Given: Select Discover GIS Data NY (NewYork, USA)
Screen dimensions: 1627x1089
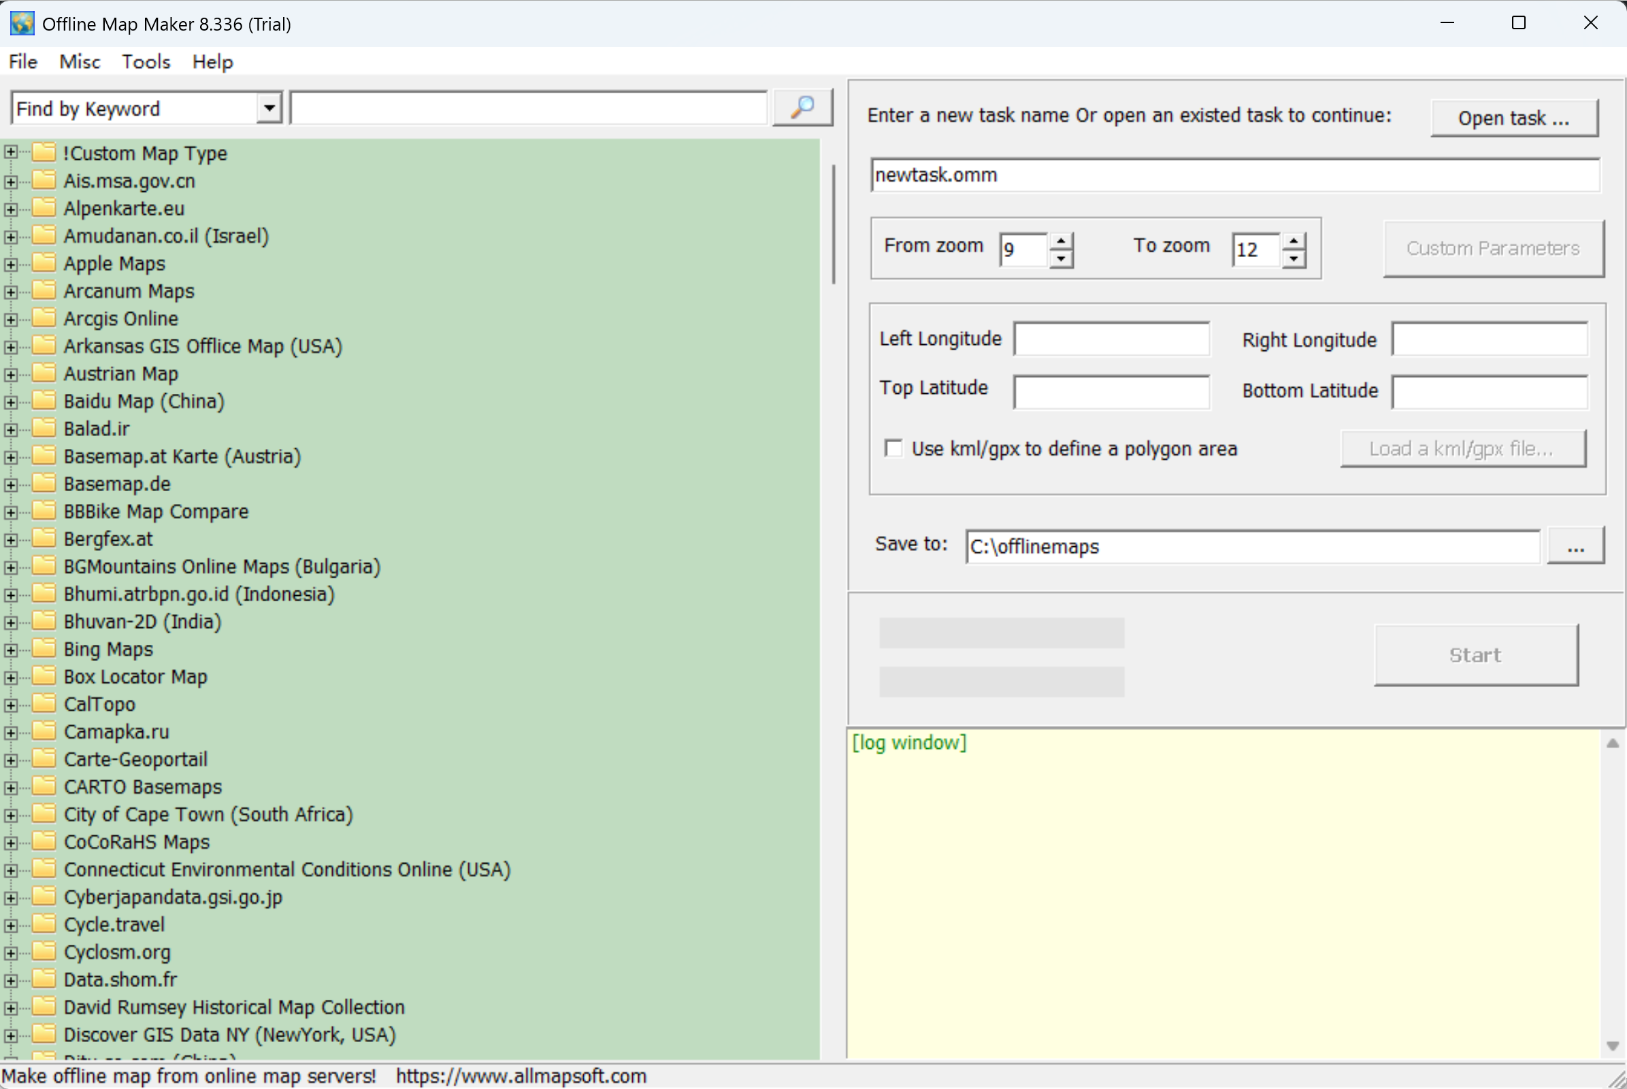Looking at the screenshot, I should click(x=230, y=1034).
